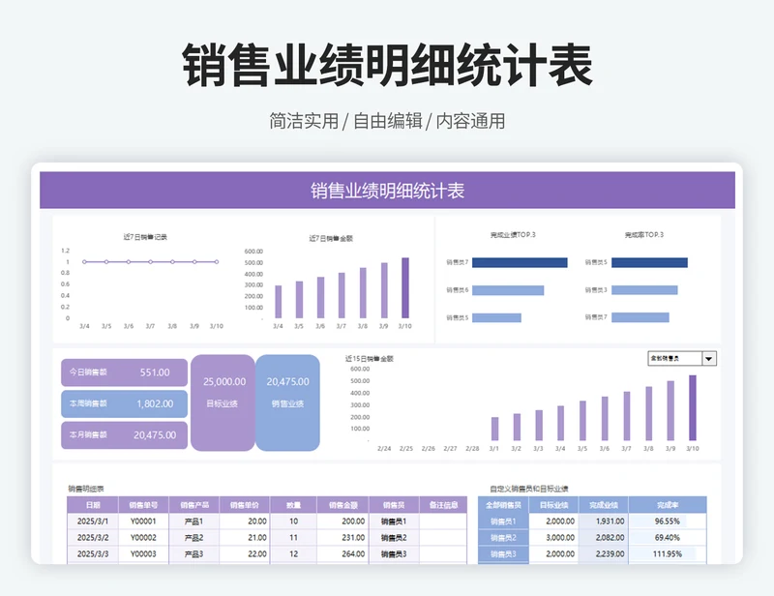Click the 日期 column header

[x=93, y=505]
